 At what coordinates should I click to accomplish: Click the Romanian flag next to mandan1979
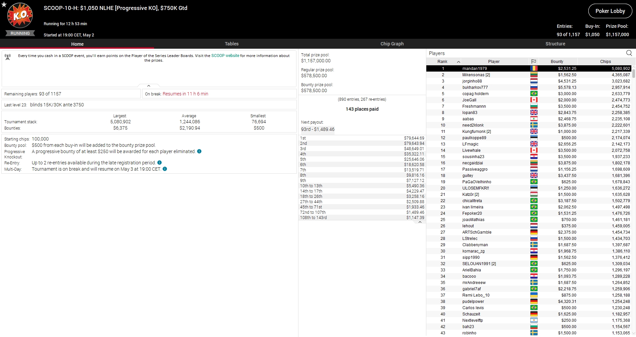(x=534, y=69)
